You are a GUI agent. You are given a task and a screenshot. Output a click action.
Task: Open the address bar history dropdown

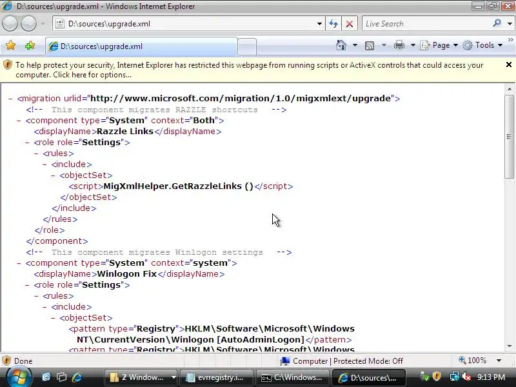point(319,24)
